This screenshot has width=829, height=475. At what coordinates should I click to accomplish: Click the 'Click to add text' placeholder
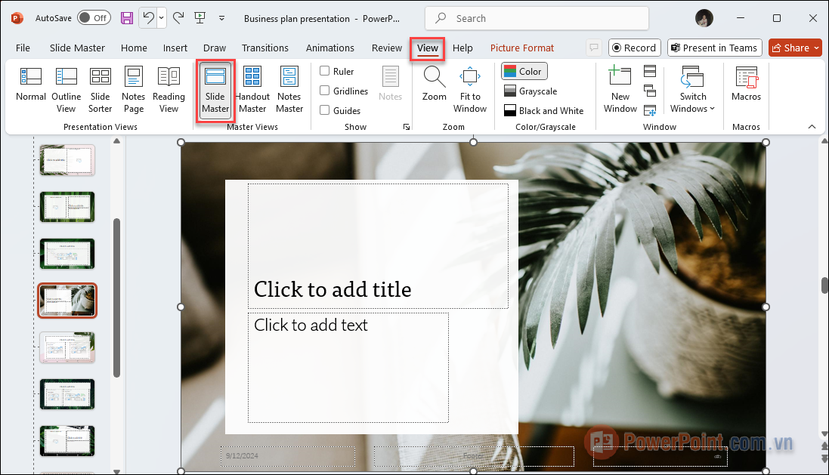(348, 368)
